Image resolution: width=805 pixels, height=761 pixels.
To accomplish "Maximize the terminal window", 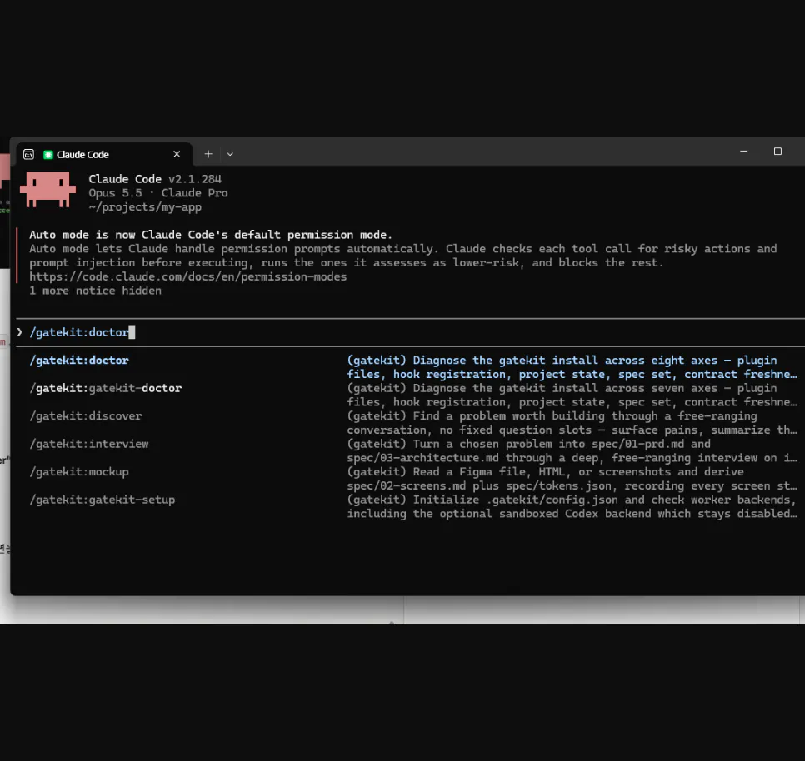I will (x=777, y=152).
